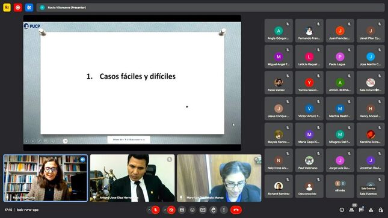This screenshot has width=388, height=218.
Task: Select ANGEL BERNA... participant tile
Action: 340,83
